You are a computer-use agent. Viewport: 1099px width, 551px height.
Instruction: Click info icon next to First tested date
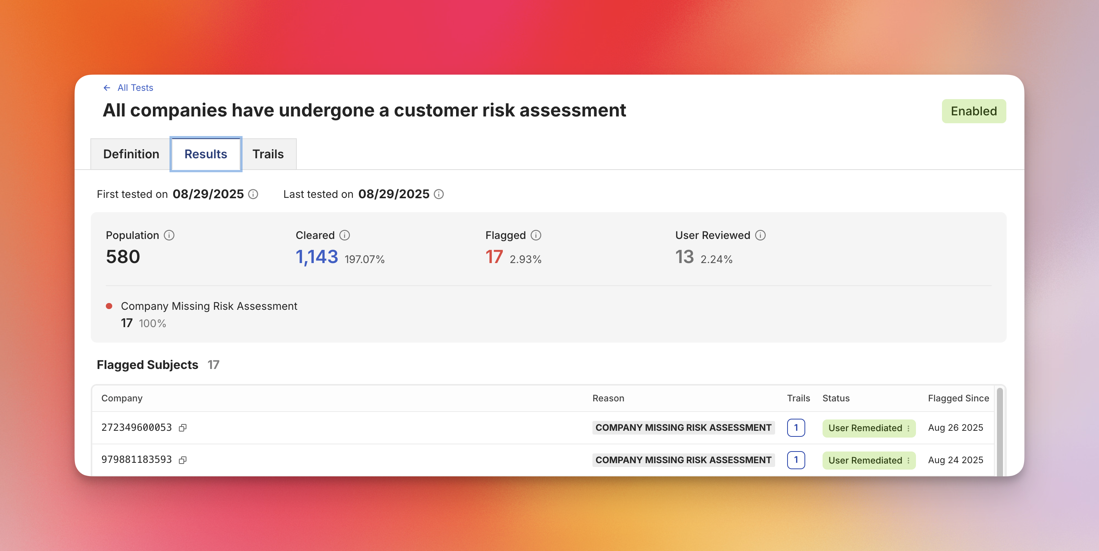pyautogui.click(x=253, y=194)
